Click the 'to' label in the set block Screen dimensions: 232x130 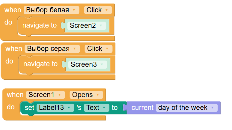pos(115,108)
